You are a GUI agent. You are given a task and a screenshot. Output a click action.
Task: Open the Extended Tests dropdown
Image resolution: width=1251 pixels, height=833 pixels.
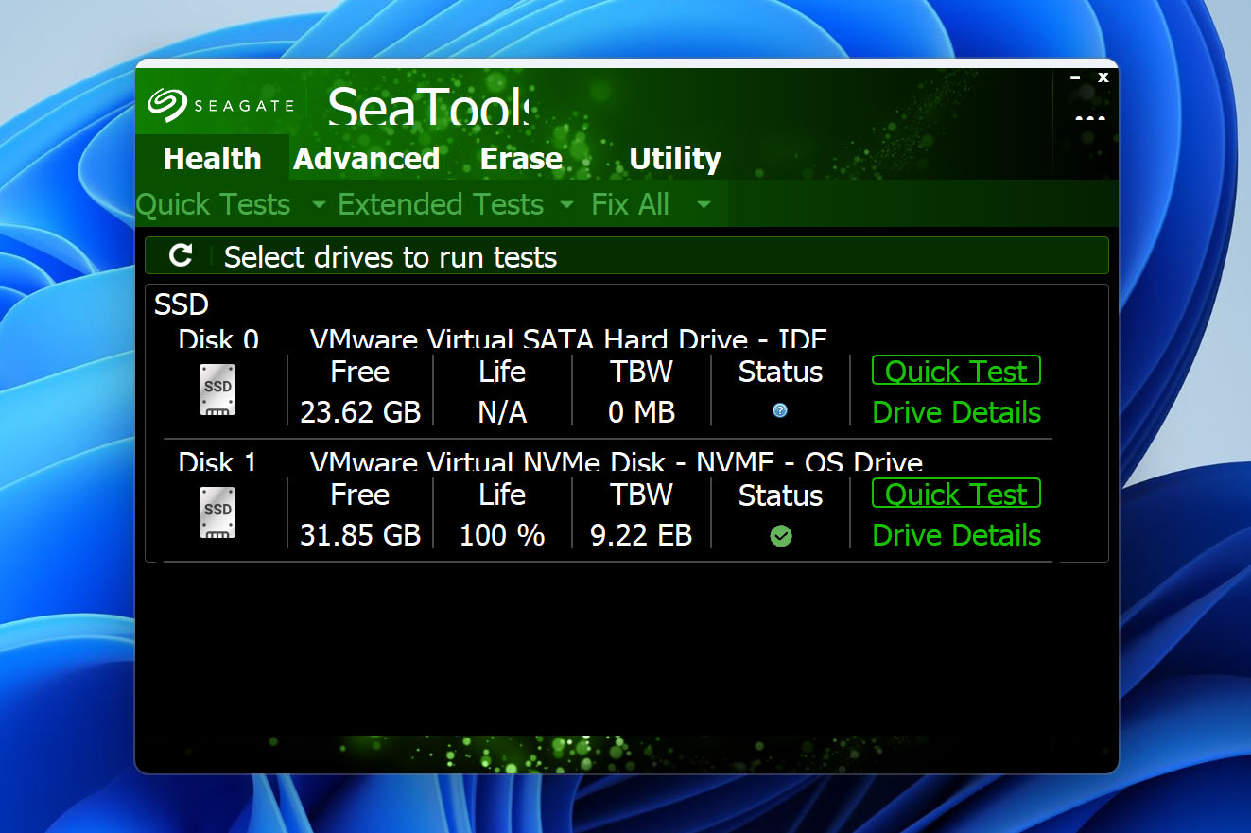point(566,204)
